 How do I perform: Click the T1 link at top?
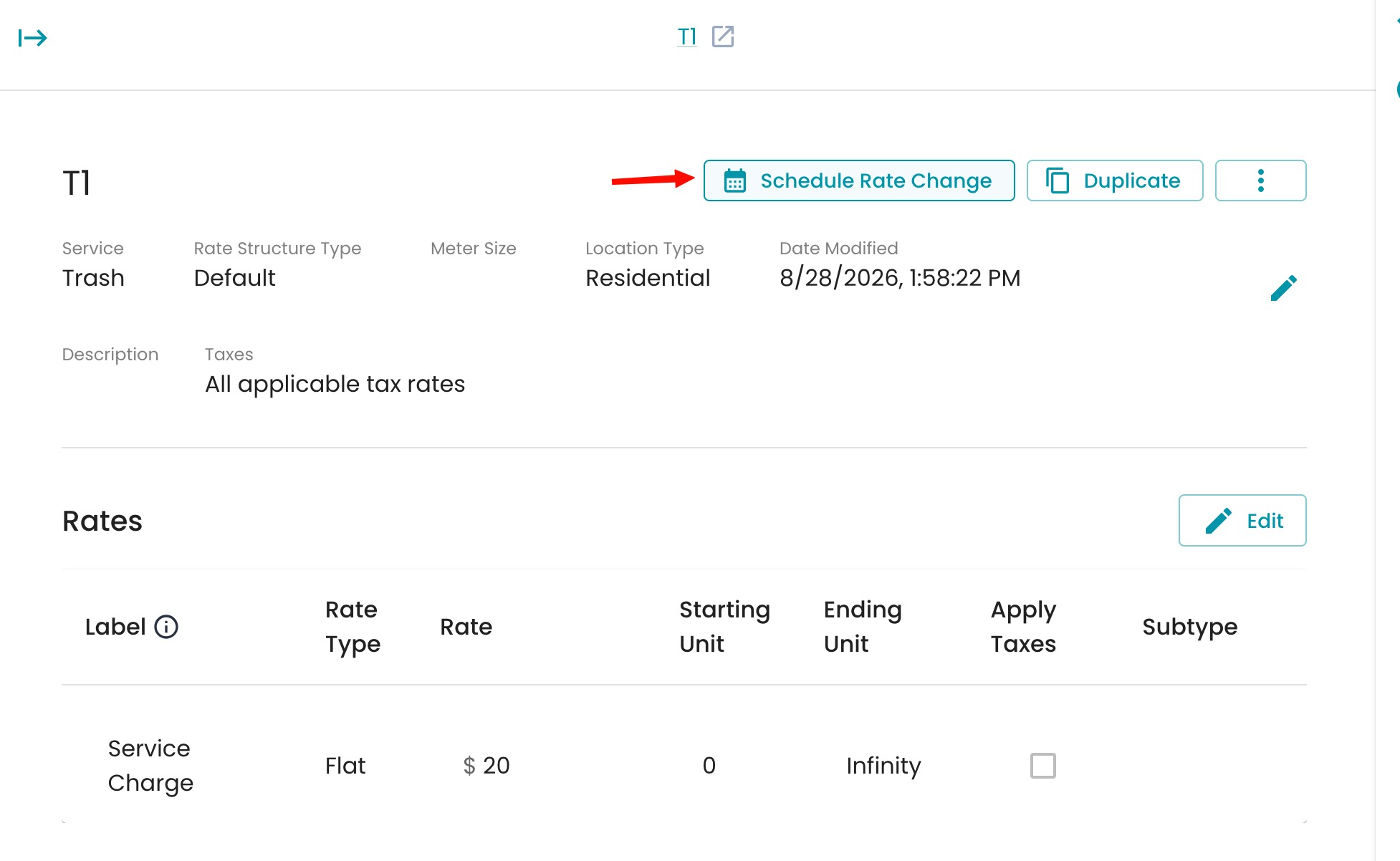click(x=687, y=37)
